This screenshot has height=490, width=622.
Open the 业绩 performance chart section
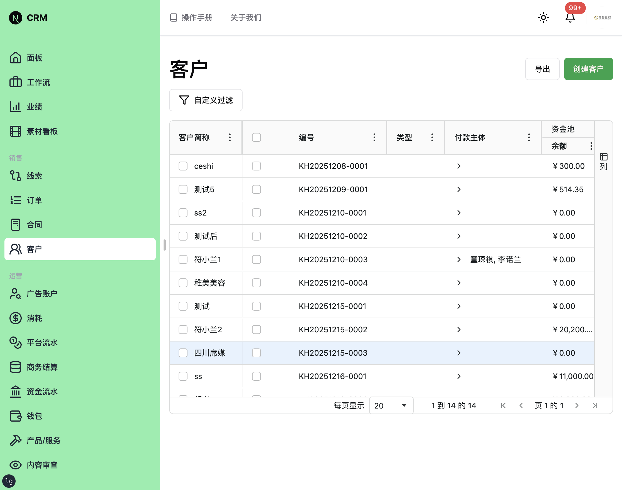(x=34, y=107)
